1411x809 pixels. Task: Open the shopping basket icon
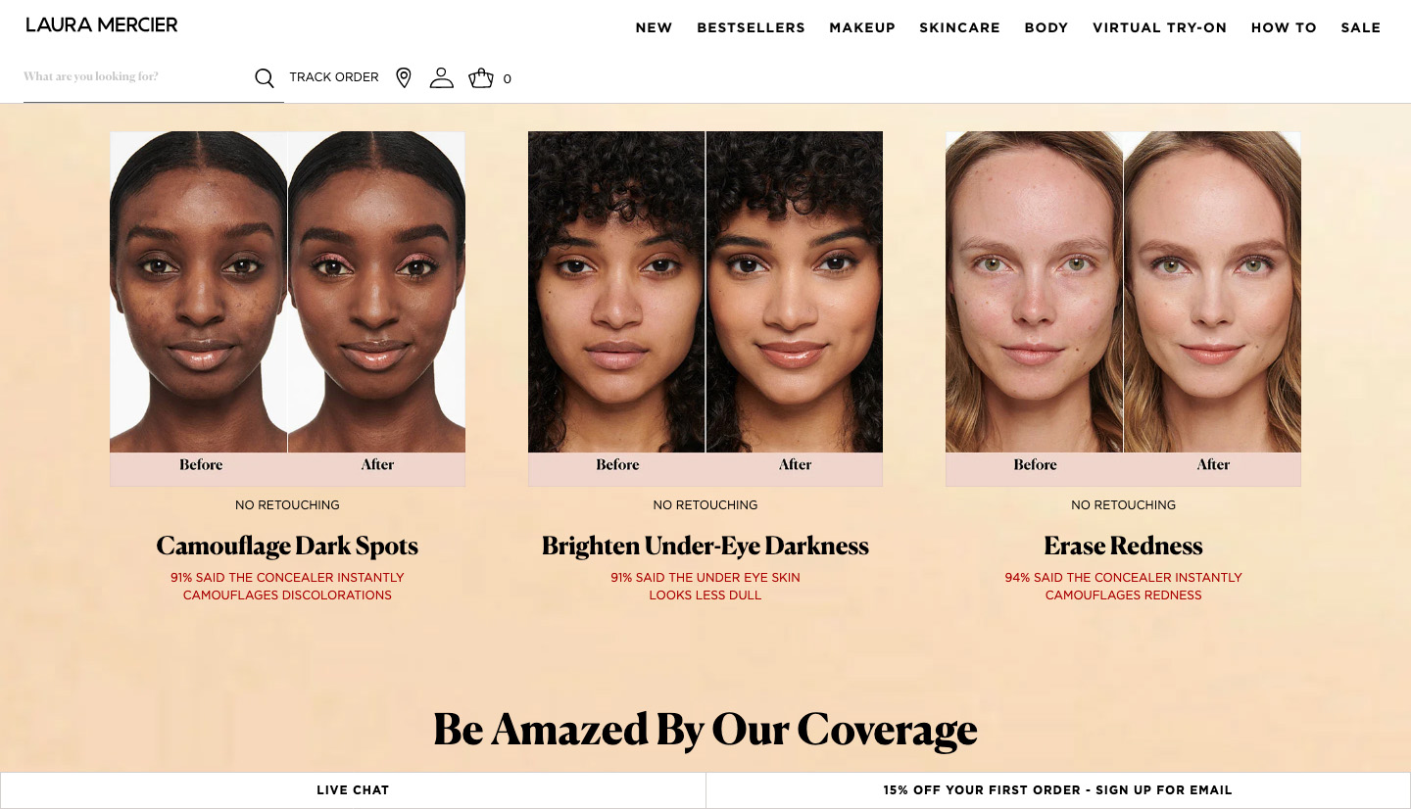pos(481,78)
